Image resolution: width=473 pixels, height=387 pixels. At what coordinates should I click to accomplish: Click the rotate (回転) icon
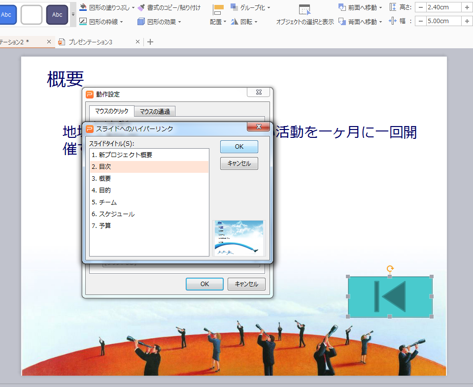235,21
